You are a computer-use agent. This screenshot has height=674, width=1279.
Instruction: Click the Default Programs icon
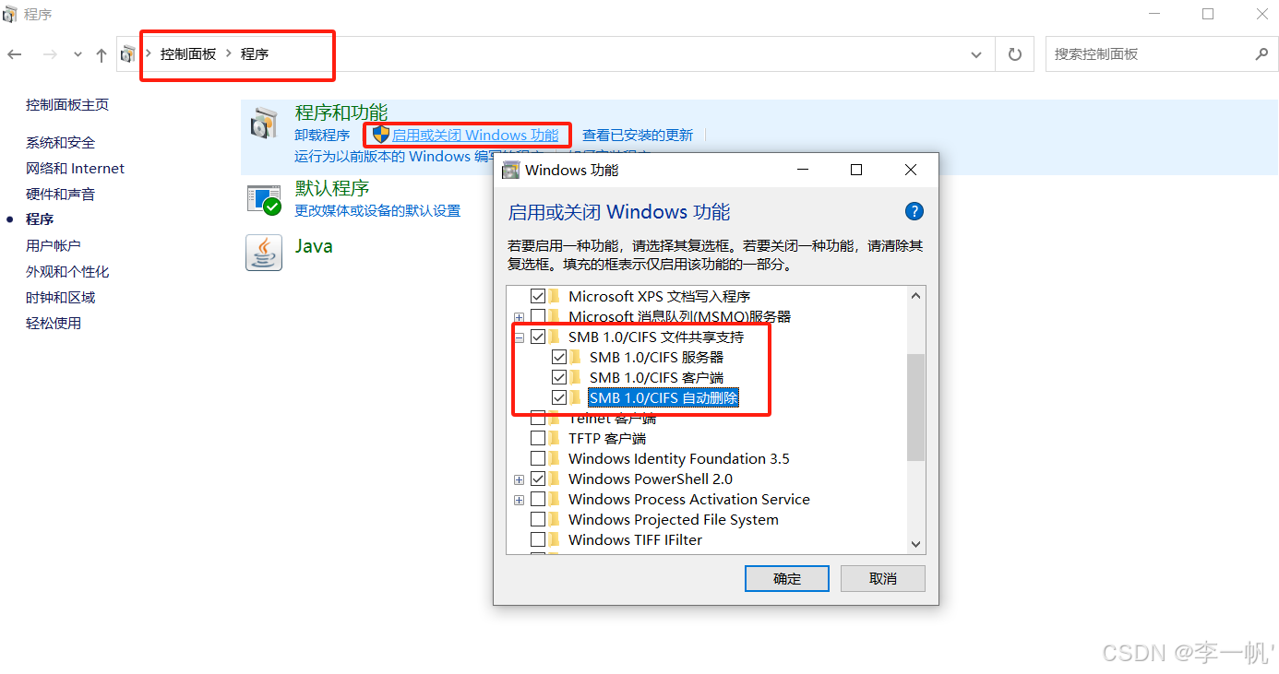point(264,199)
